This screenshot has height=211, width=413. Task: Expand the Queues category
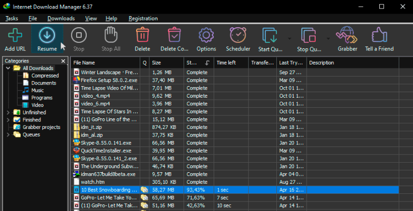[8, 134]
